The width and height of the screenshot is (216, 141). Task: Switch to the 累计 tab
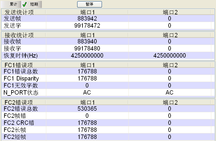point(13,4)
